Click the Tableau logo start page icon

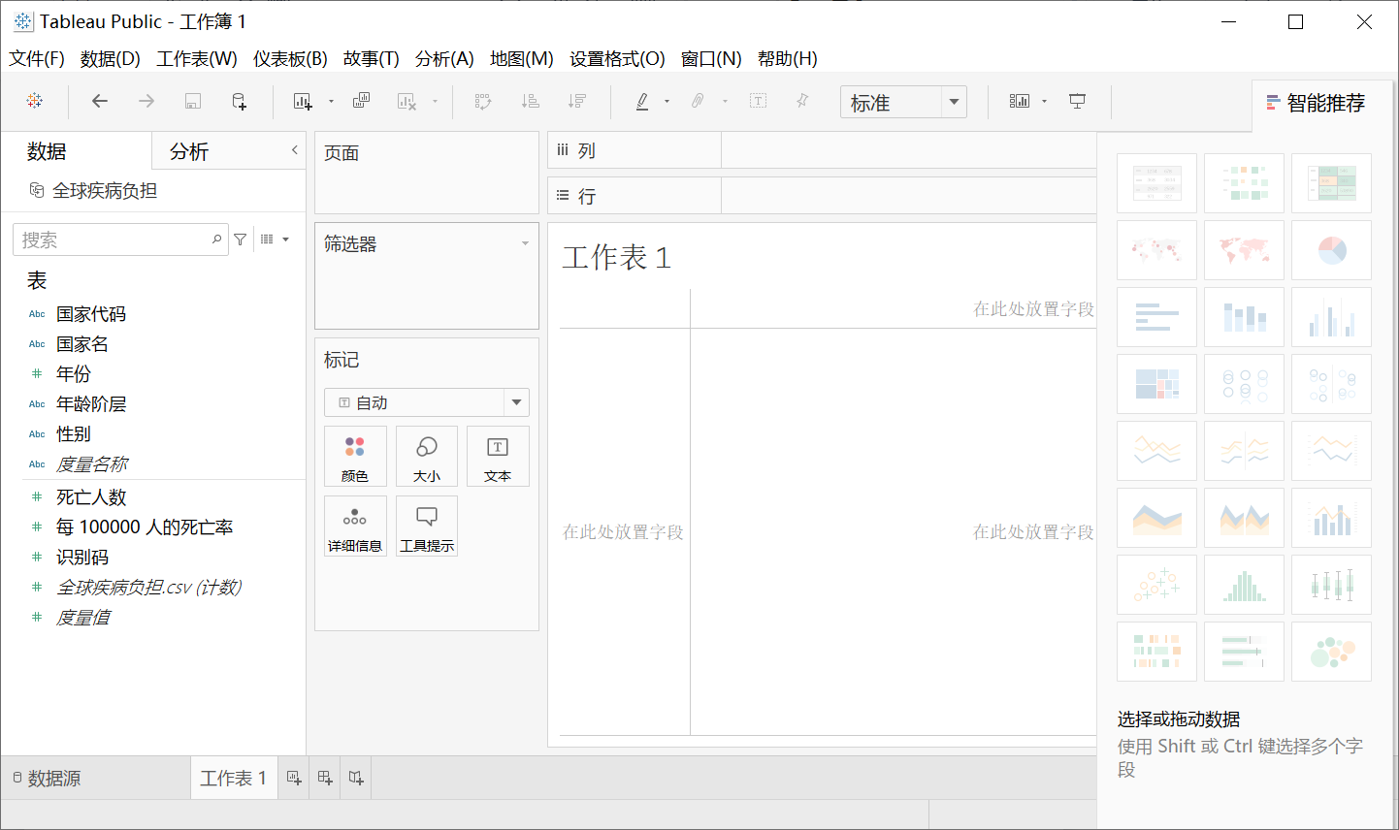[35, 101]
